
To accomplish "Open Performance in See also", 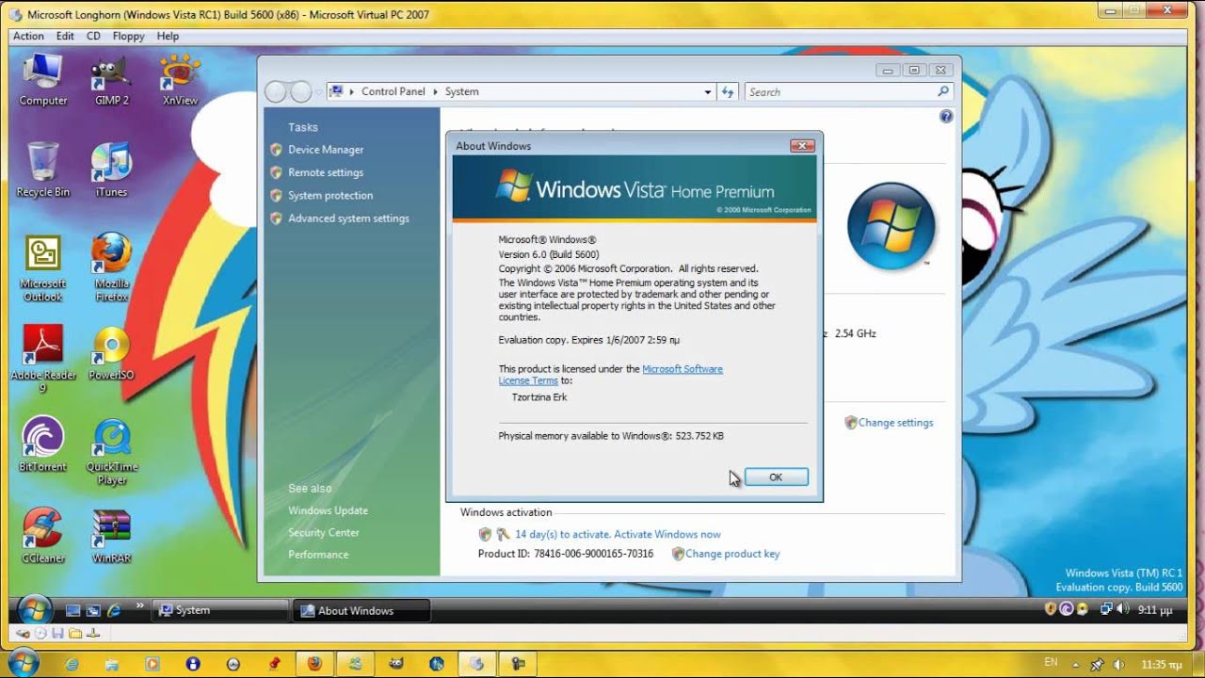I will pos(318,555).
